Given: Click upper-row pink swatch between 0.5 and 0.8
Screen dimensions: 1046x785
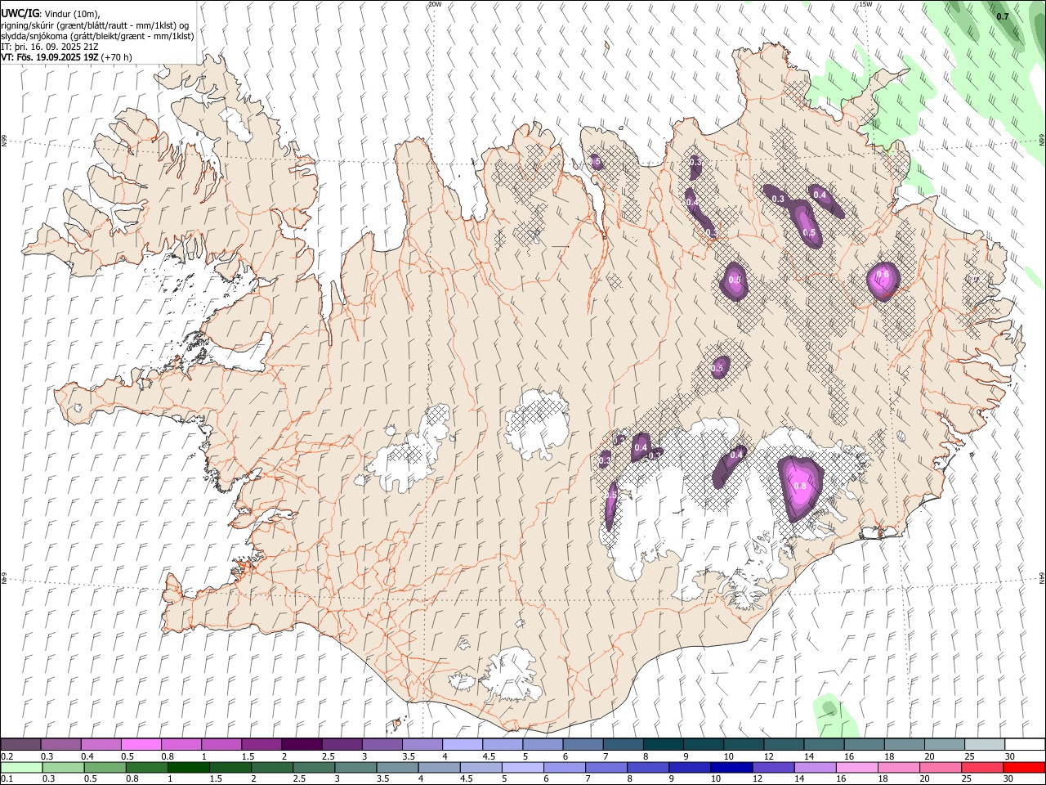Looking at the screenshot, I should (x=141, y=745).
